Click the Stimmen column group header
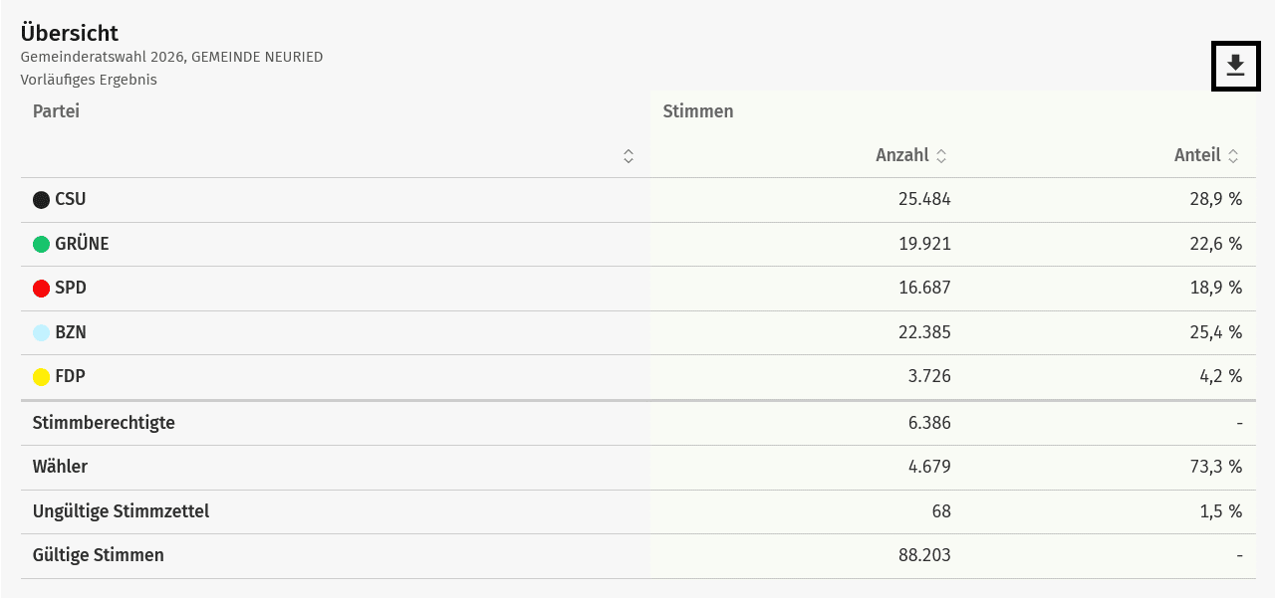 click(698, 111)
